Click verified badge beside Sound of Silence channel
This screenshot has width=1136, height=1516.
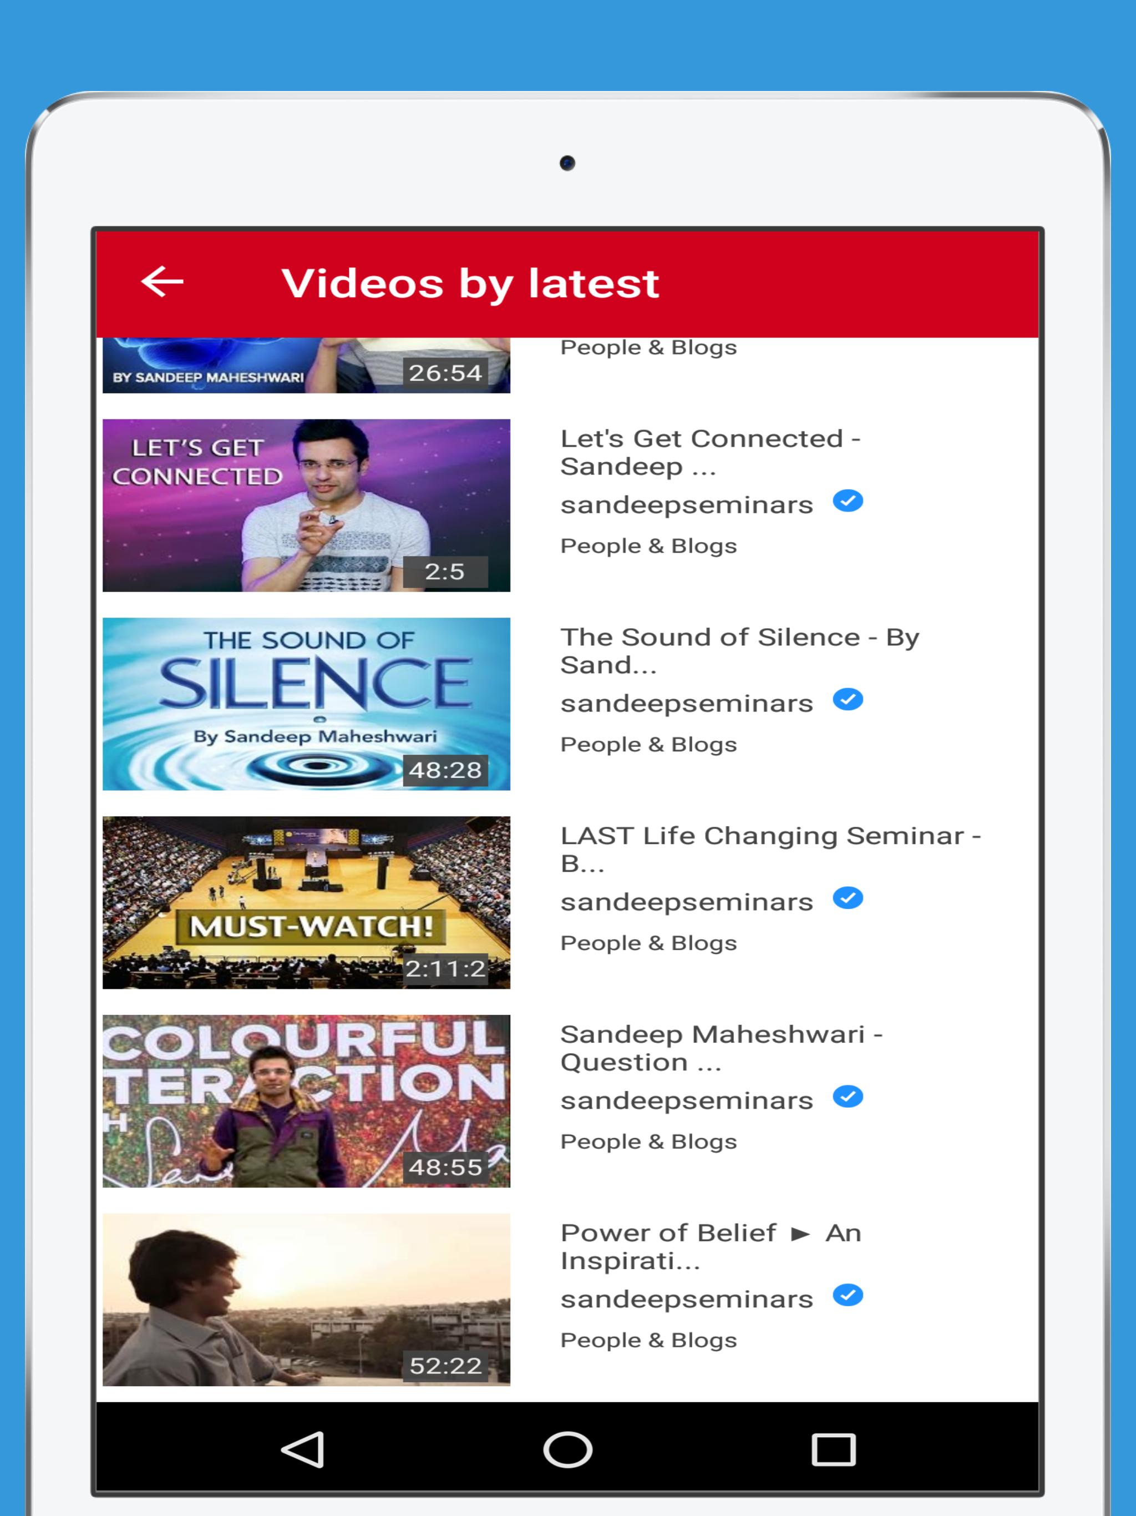tap(848, 700)
